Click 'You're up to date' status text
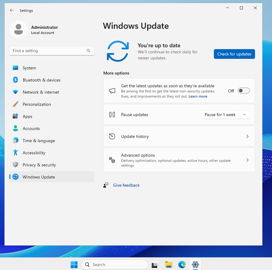 (x=159, y=45)
